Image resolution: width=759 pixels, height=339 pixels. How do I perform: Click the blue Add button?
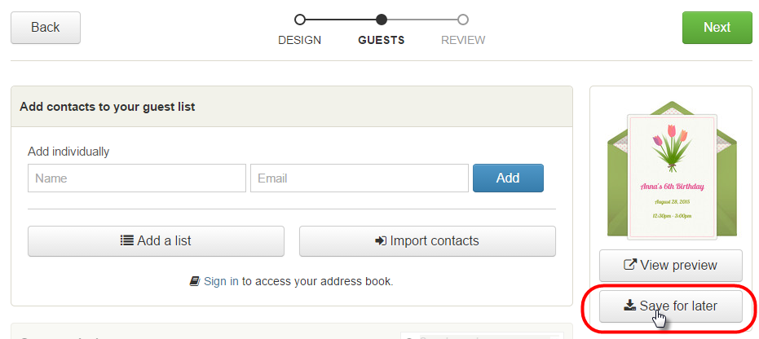508,178
